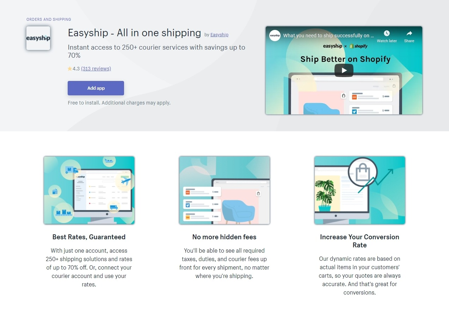Open the Best Rates dashboard screenshot

pos(89,190)
